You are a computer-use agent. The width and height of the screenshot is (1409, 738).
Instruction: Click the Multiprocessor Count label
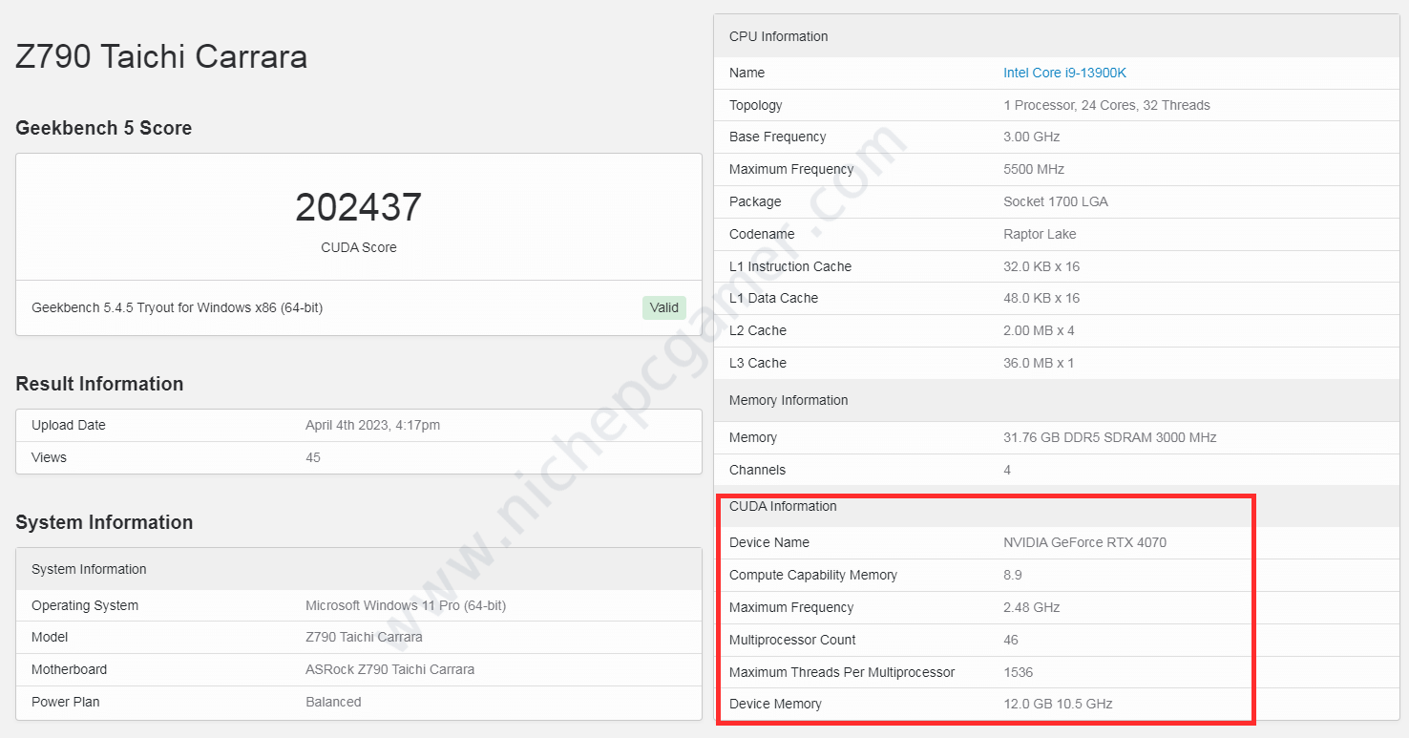click(x=792, y=640)
